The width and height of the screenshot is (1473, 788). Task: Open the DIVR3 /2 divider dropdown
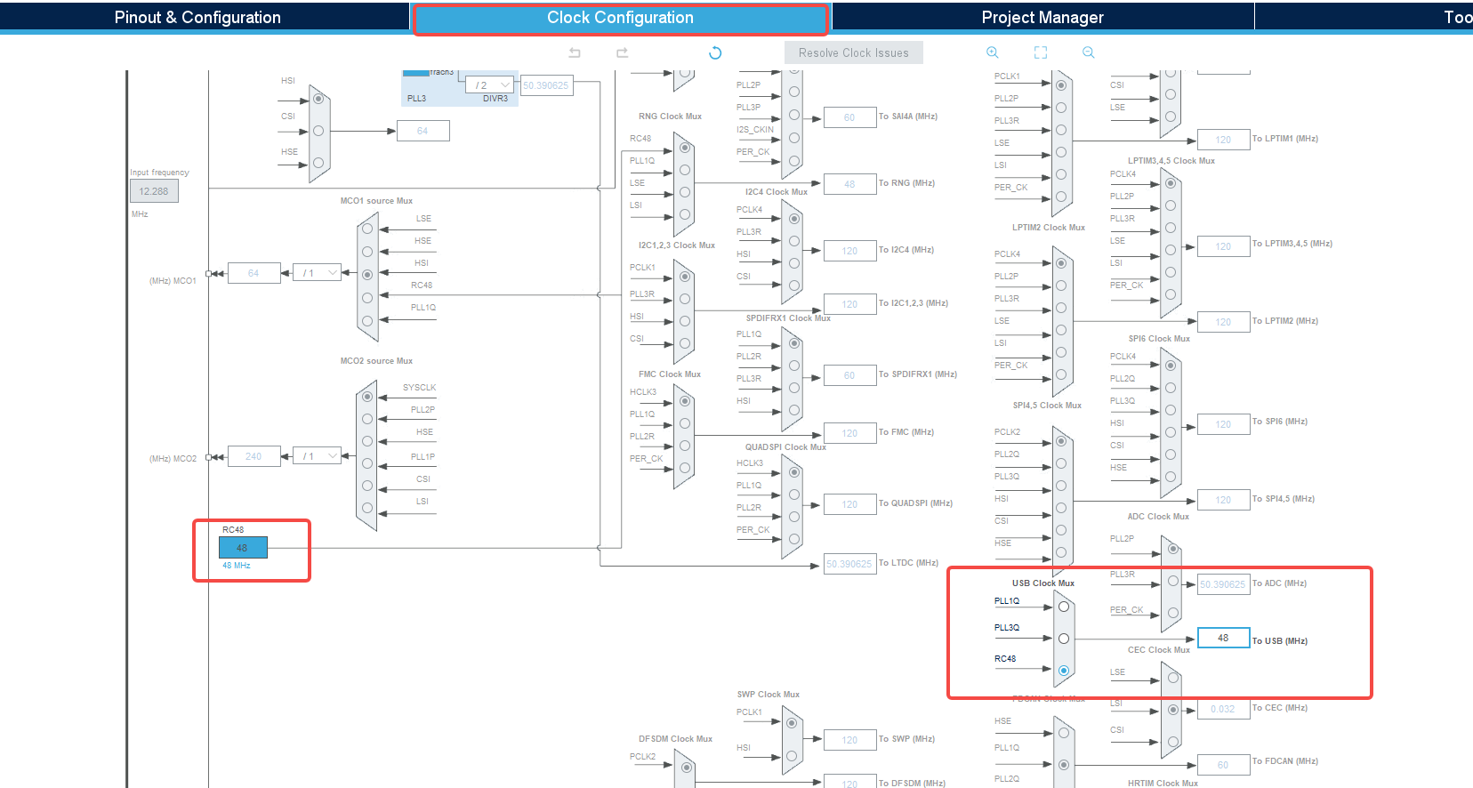point(490,85)
